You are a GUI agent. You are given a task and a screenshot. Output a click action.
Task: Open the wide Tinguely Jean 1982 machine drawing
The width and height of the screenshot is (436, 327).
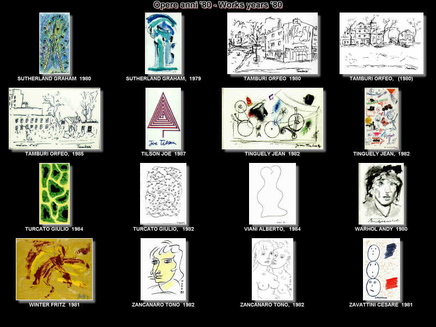pyautogui.click(x=272, y=118)
